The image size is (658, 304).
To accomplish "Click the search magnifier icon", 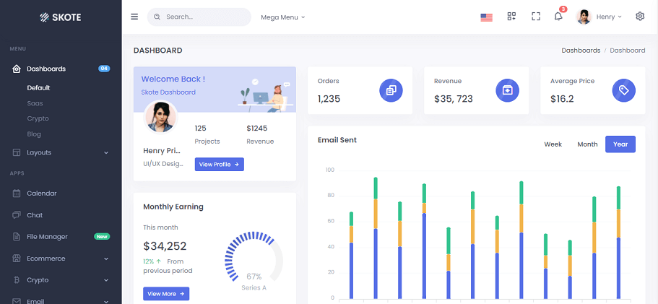I will click(x=157, y=17).
